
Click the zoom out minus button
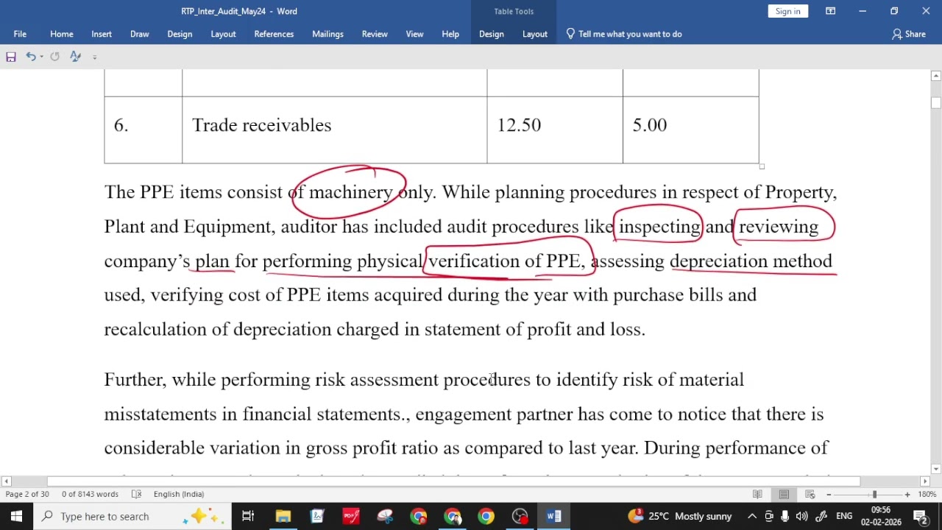[829, 494]
